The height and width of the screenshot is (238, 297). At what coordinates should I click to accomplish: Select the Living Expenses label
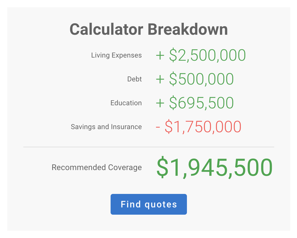pos(116,55)
